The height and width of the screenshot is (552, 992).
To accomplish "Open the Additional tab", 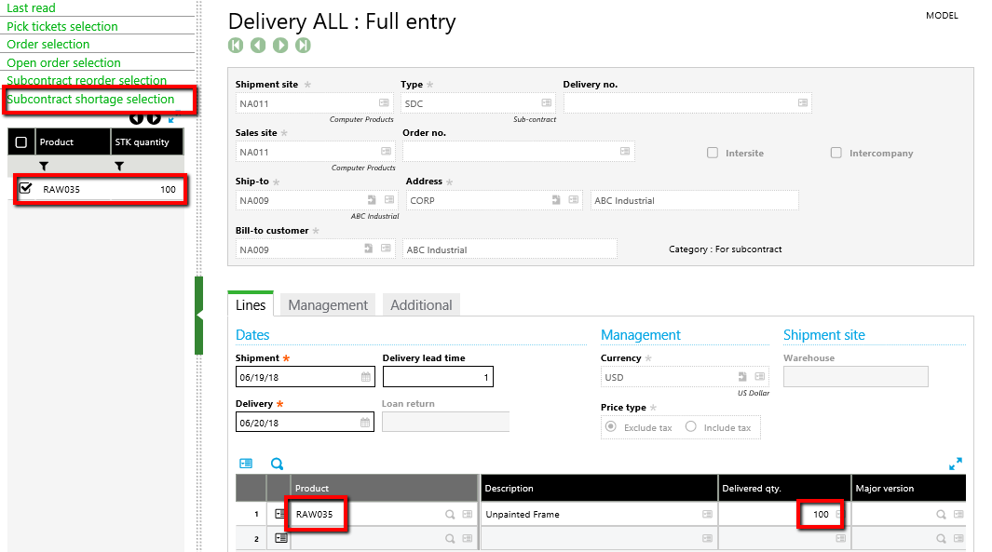I will [421, 305].
